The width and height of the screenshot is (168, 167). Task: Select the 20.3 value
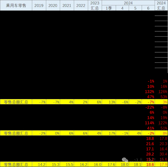pyautogui.click(x=164, y=144)
